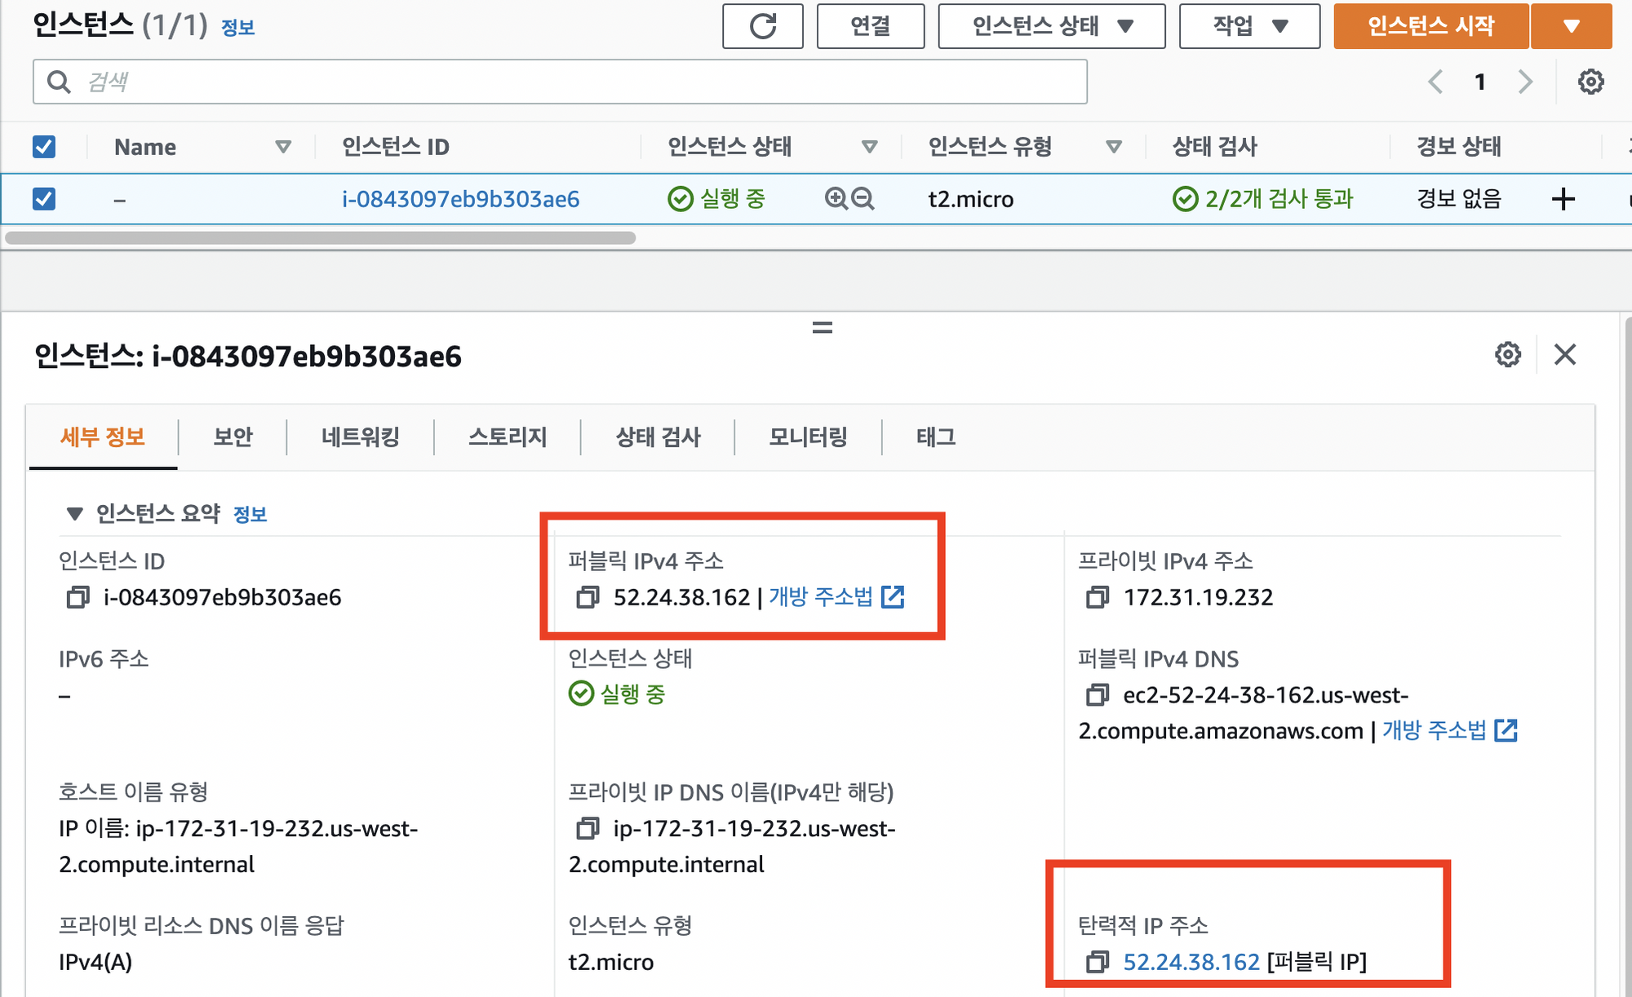
Task: Switch to the 모니터링 tab
Action: pyautogui.click(x=808, y=437)
